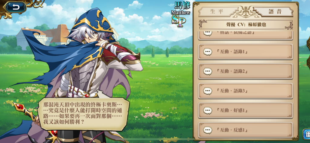Click the 聲優 CV: 柿原徹也 banner

click(x=246, y=24)
